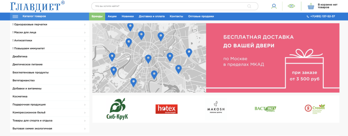Click the hamburger catalog menu icon
Screen dimensions: 348x136
15,17
